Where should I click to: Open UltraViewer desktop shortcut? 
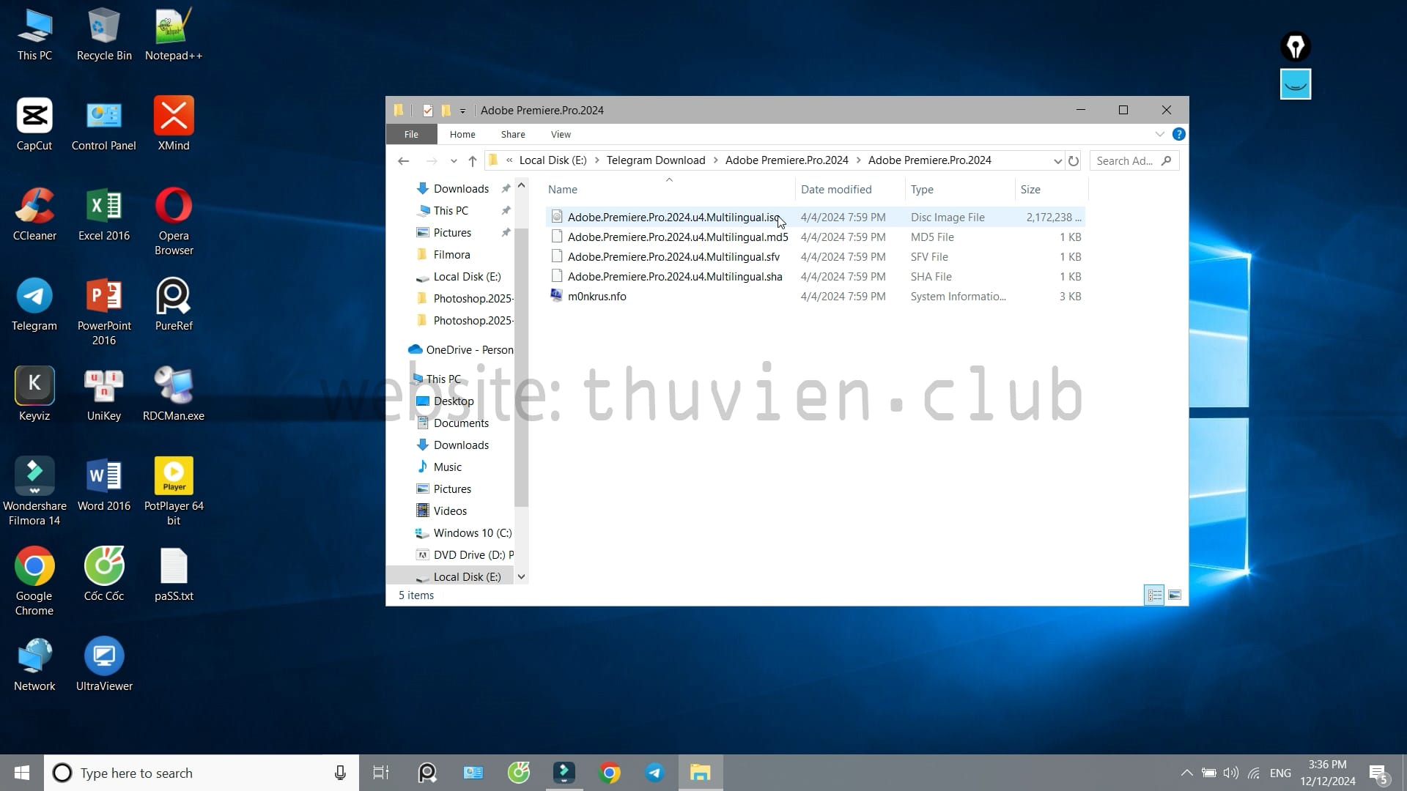pyautogui.click(x=104, y=664)
